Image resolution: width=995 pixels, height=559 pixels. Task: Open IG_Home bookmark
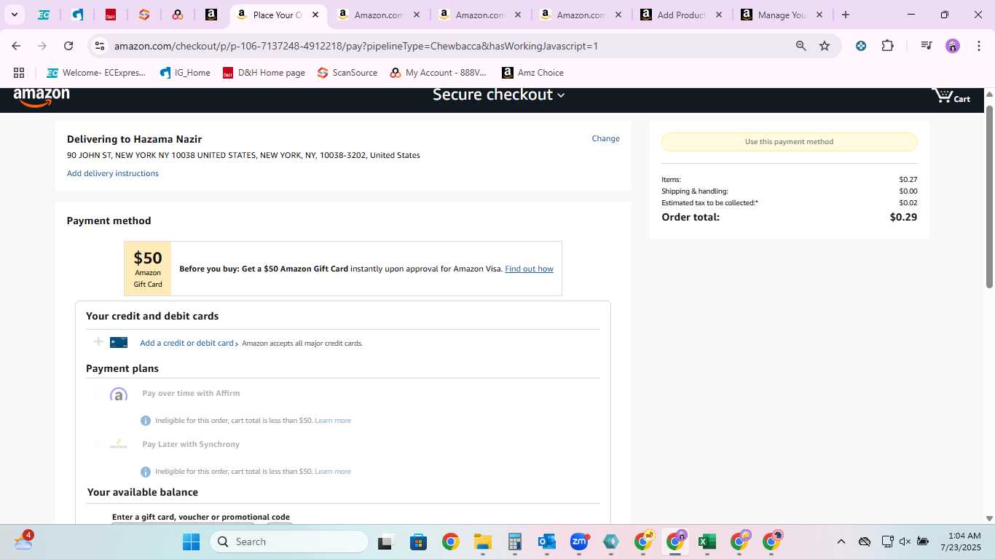[x=185, y=73]
